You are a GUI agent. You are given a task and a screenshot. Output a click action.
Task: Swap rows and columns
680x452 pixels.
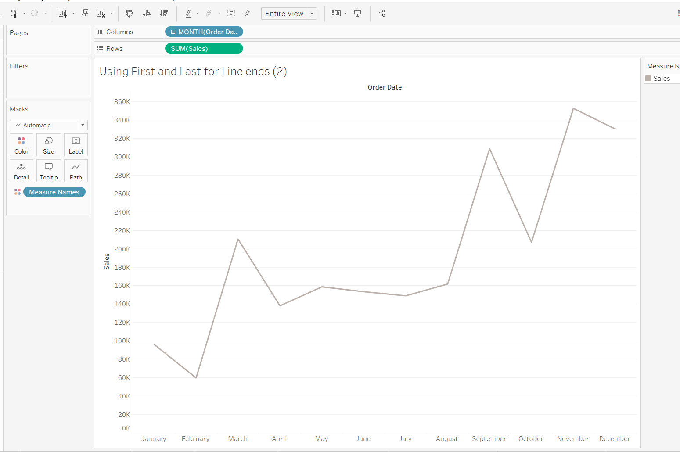click(x=130, y=14)
